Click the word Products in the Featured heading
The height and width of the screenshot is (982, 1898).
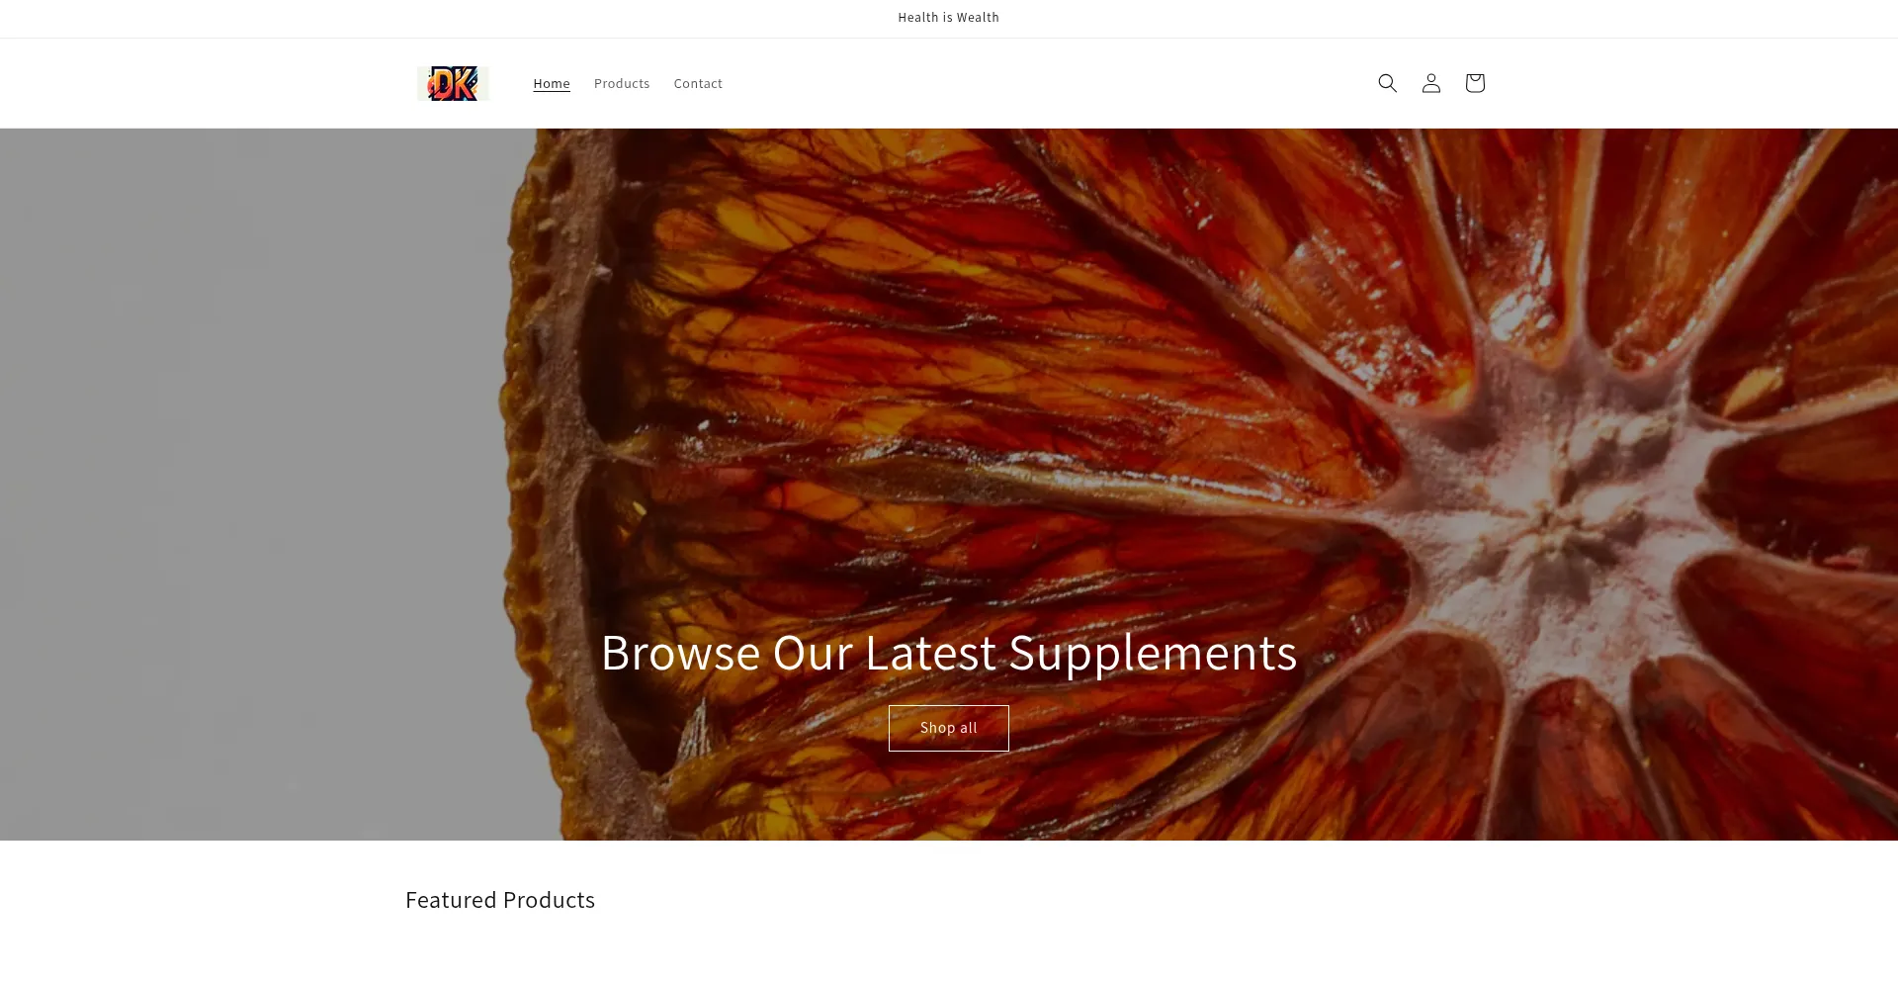pyautogui.click(x=549, y=900)
